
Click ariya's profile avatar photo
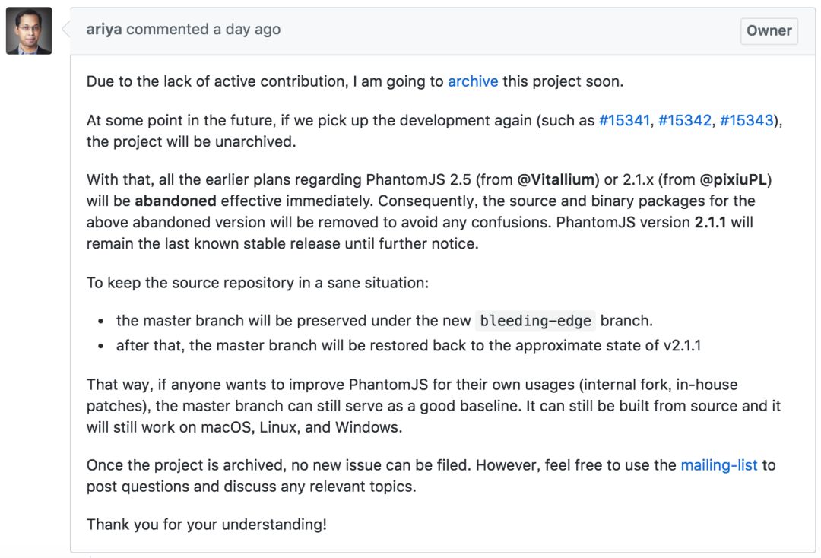click(x=29, y=31)
